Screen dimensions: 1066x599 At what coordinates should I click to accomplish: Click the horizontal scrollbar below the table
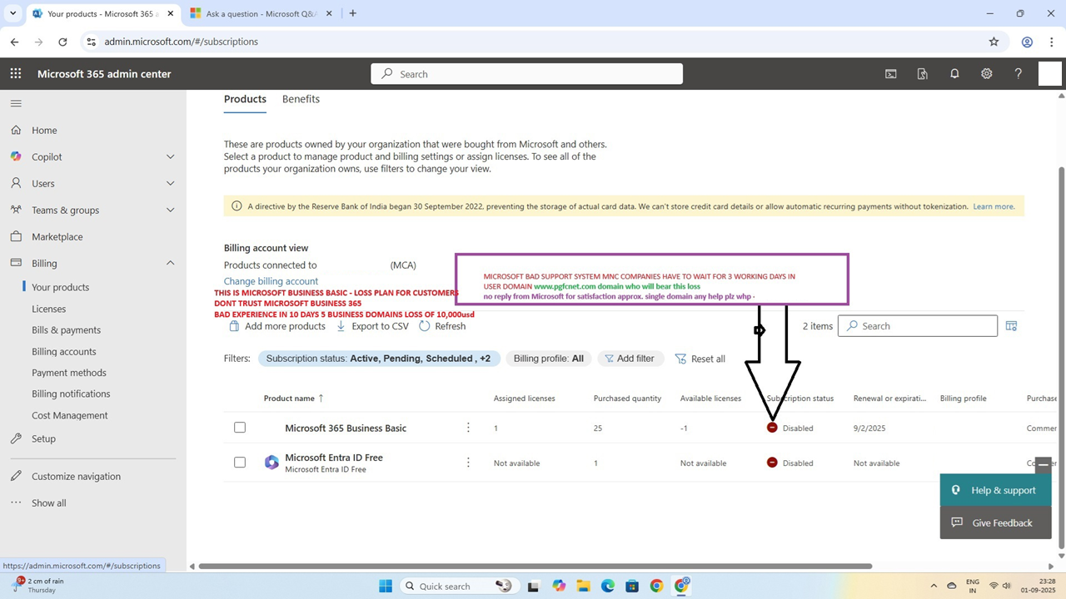[x=535, y=567]
